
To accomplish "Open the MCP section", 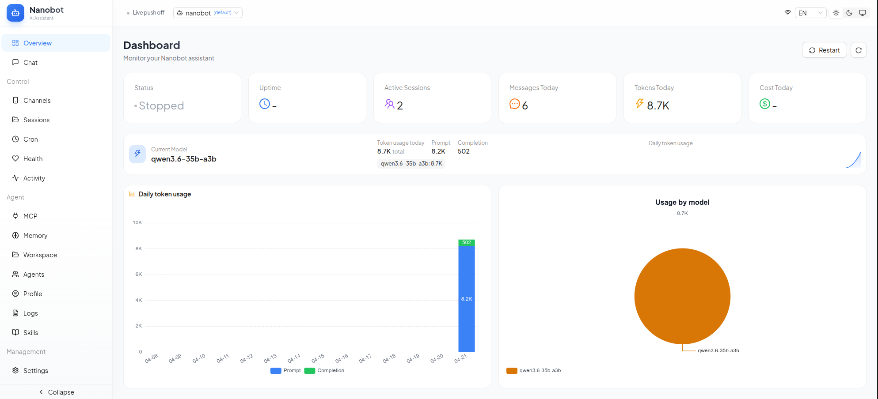I will coord(30,216).
